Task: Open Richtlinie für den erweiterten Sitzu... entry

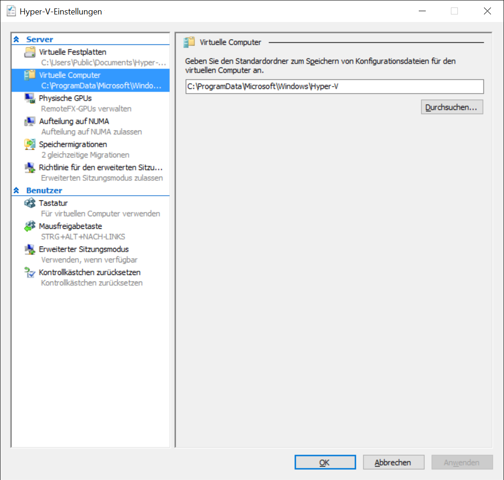Action: [101, 168]
